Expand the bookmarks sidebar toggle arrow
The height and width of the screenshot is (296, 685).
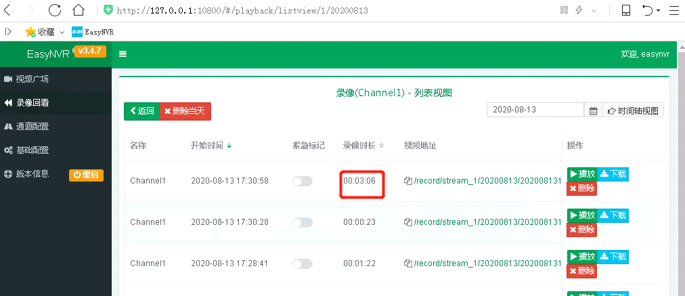pos(8,31)
